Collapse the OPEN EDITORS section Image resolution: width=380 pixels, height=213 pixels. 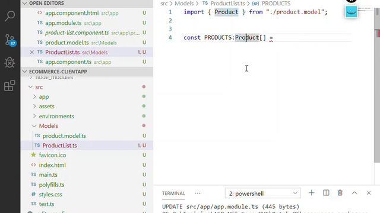point(24,3)
